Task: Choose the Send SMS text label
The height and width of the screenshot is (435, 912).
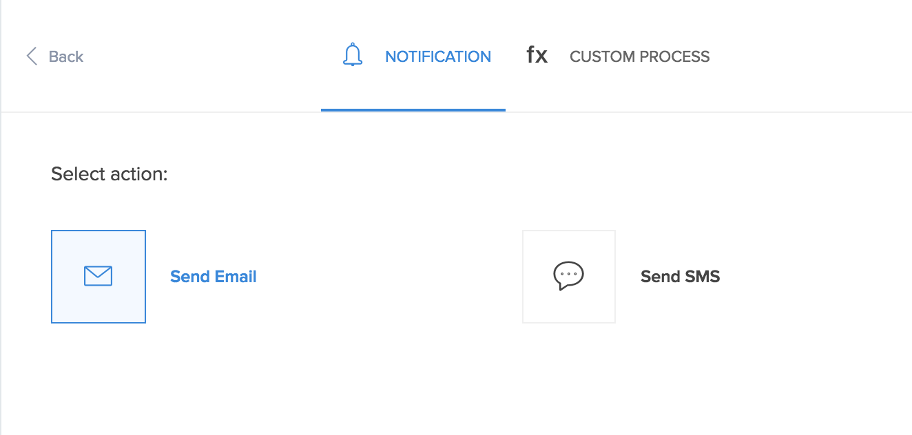Action: click(x=680, y=277)
